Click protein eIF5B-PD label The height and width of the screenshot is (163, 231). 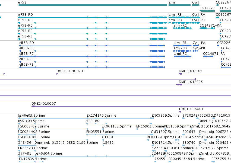pos(27,43)
